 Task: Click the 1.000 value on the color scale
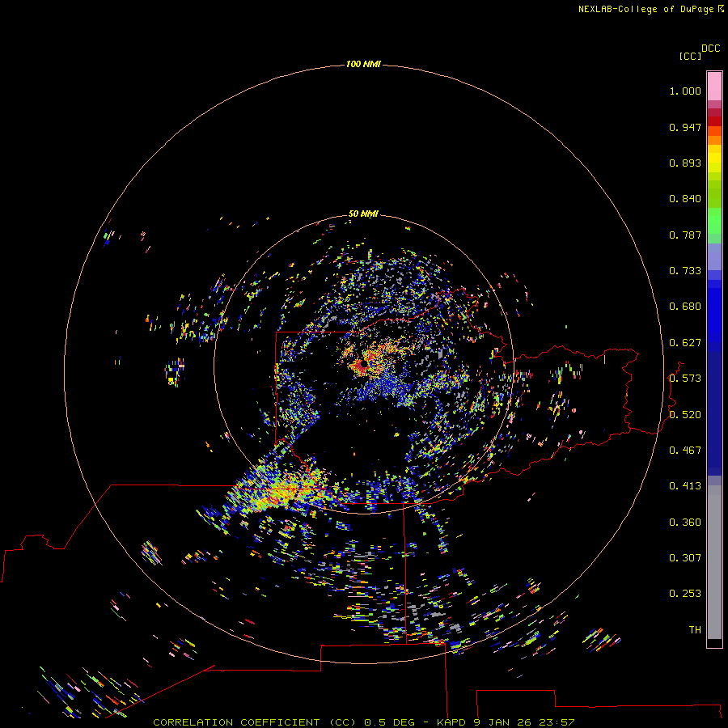pos(685,91)
